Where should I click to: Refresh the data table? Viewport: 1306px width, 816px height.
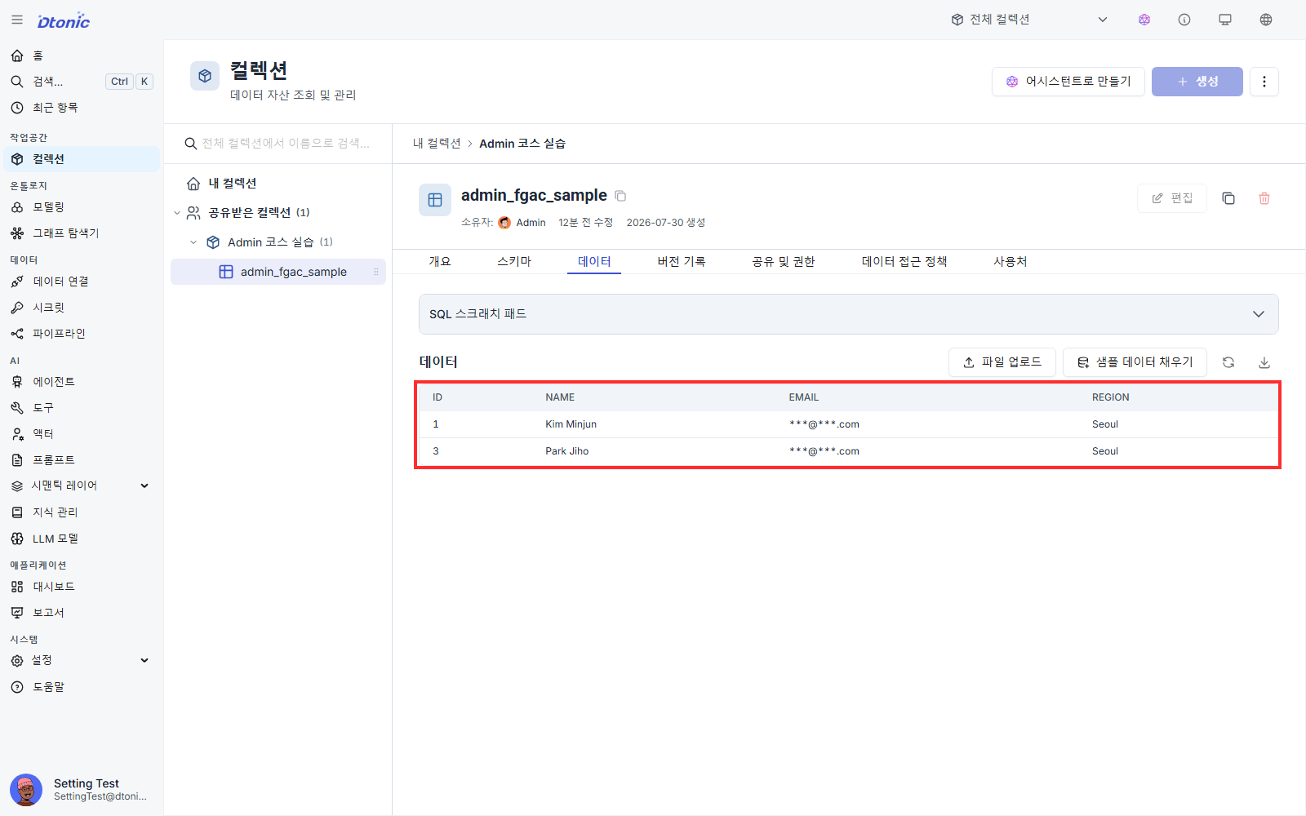tap(1228, 362)
